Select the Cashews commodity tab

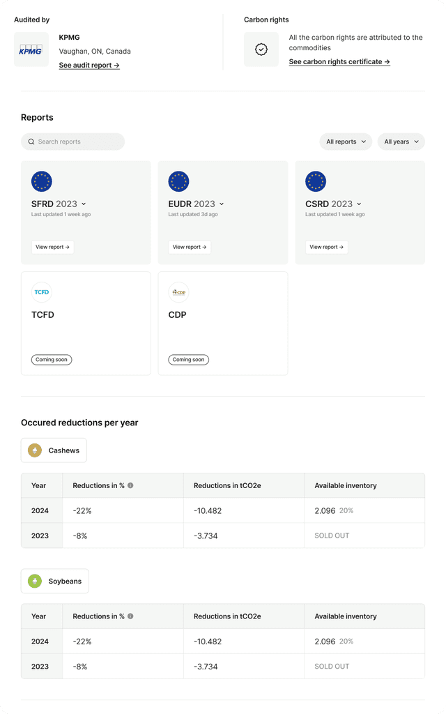tap(54, 450)
